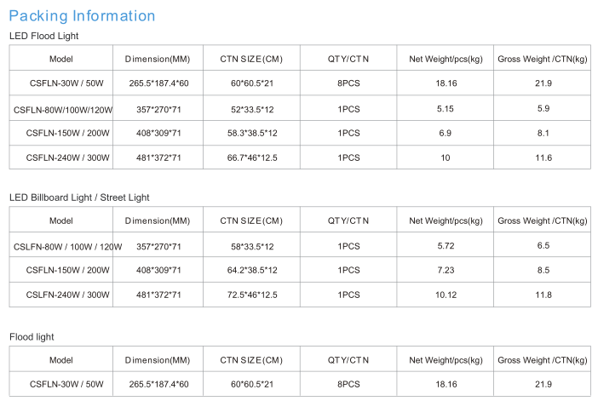Click the 66.7*46*12.5 carton size cell
This screenshot has height=401, width=598.
coord(252,158)
